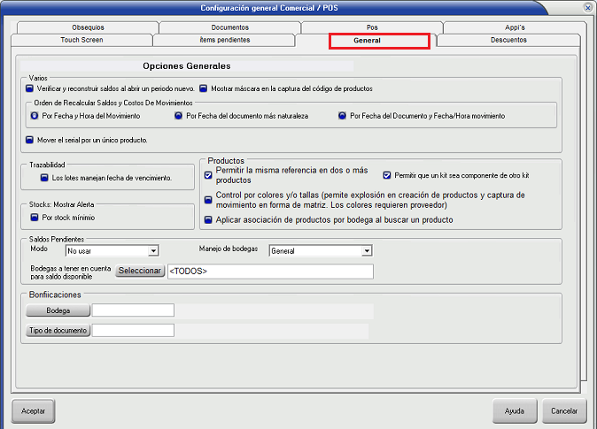Toggle Verificar y reconstruir saldos checkbox
The width and height of the screenshot is (597, 429).
(29, 88)
